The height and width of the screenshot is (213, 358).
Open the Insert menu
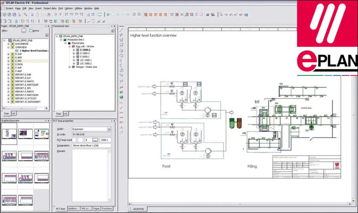(x=38, y=8)
